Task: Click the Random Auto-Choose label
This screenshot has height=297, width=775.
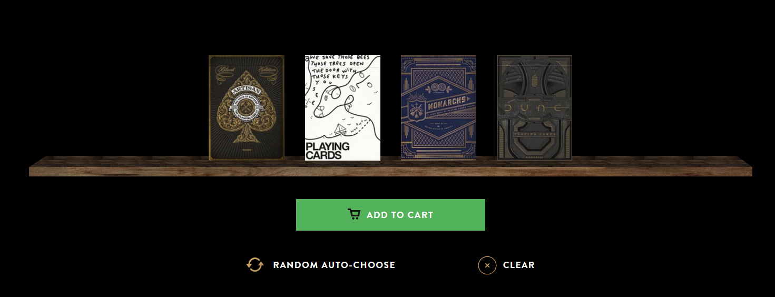Action: 334,265
